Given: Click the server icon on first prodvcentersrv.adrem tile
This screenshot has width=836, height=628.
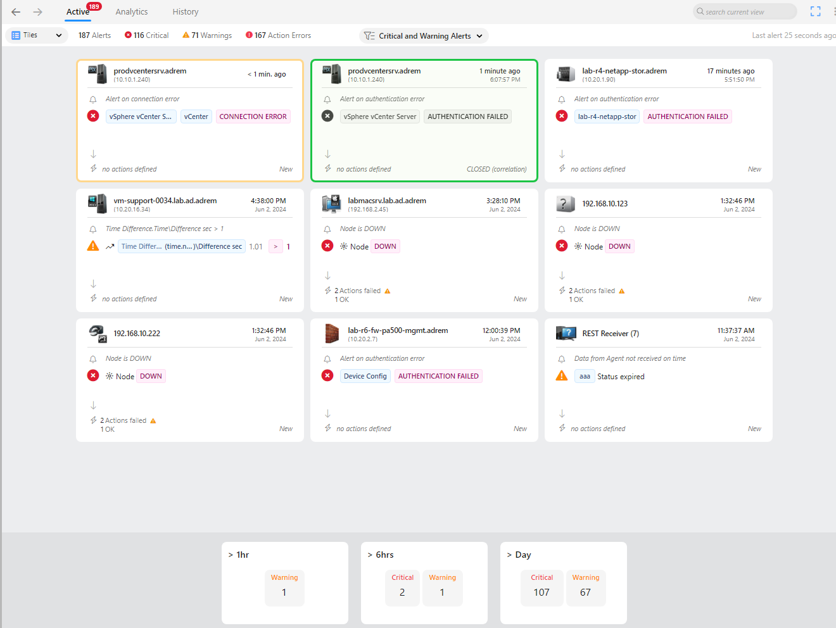Looking at the screenshot, I should [x=97, y=74].
